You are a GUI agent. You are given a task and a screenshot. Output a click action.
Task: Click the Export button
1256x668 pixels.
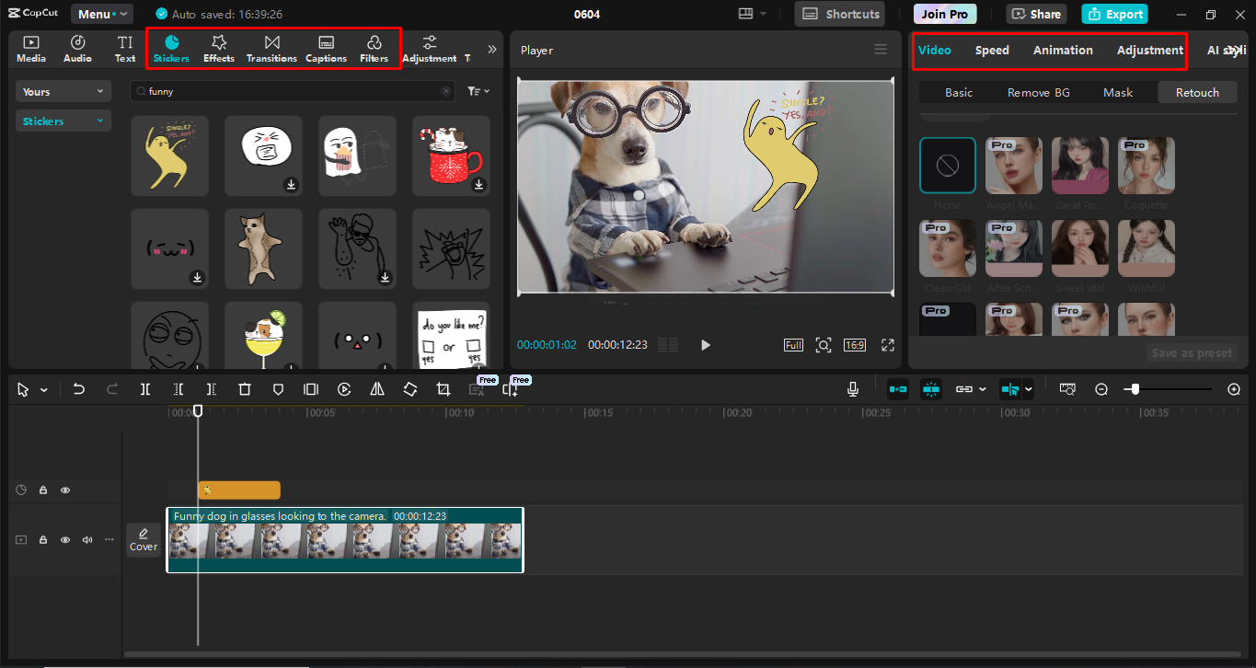[x=1115, y=14]
